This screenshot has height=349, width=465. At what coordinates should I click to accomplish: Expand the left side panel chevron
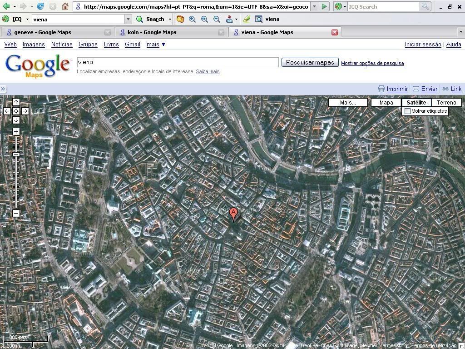pos(3,89)
